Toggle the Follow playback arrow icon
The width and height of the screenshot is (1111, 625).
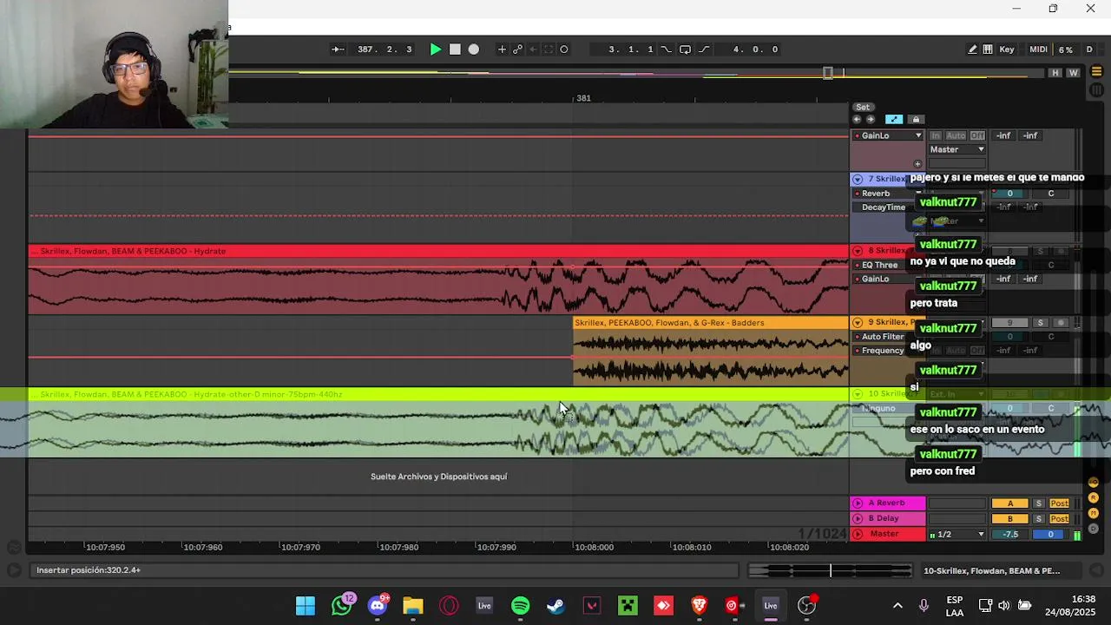[338, 49]
